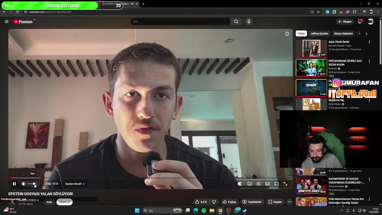Click the magnifier search button

[236, 21]
